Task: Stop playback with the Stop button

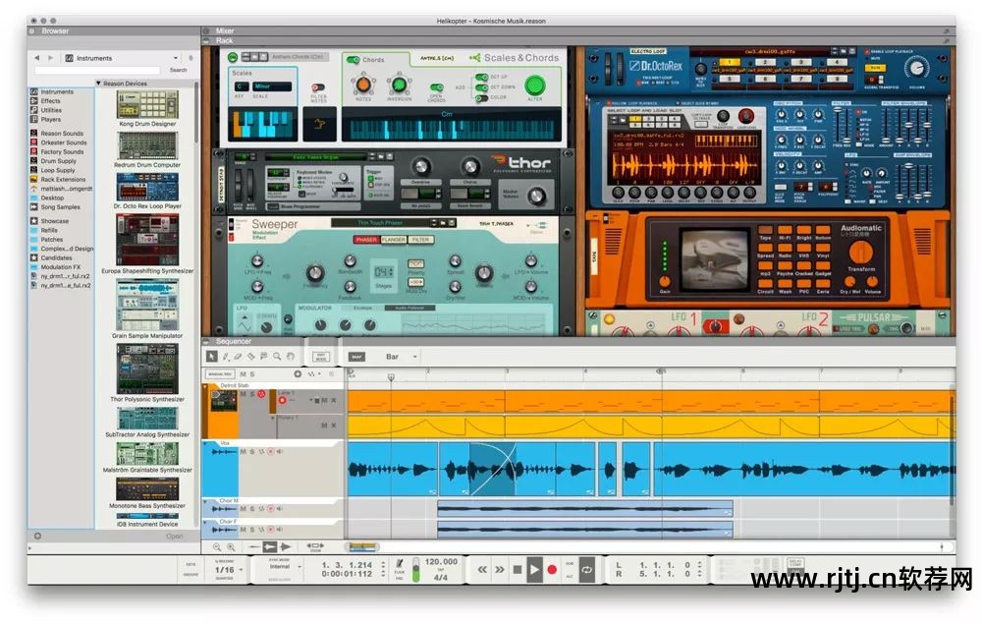Action: click(518, 570)
